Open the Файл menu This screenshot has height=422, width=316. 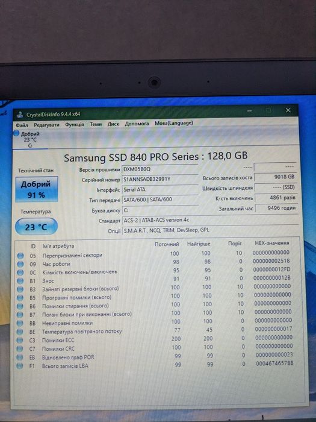tap(22, 125)
